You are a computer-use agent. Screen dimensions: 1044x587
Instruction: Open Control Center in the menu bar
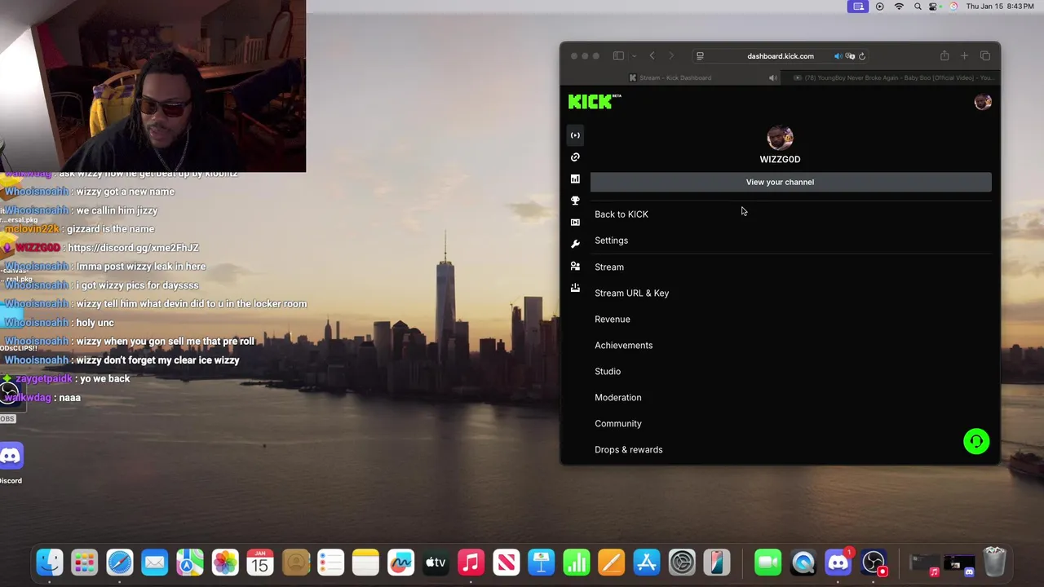pos(935,7)
